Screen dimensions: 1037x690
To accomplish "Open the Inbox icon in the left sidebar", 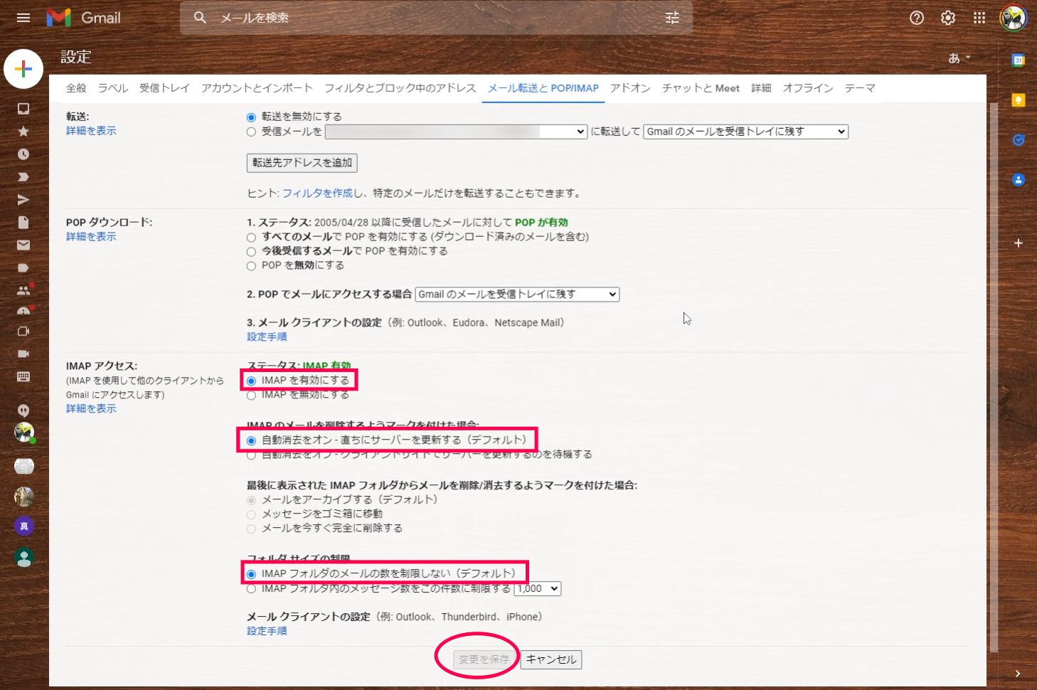I will point(23,109).
